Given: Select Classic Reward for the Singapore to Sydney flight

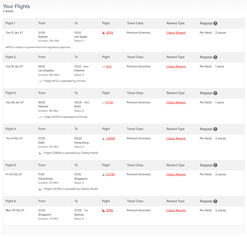Looking at the screenshot, I should (x=176, y=210).
